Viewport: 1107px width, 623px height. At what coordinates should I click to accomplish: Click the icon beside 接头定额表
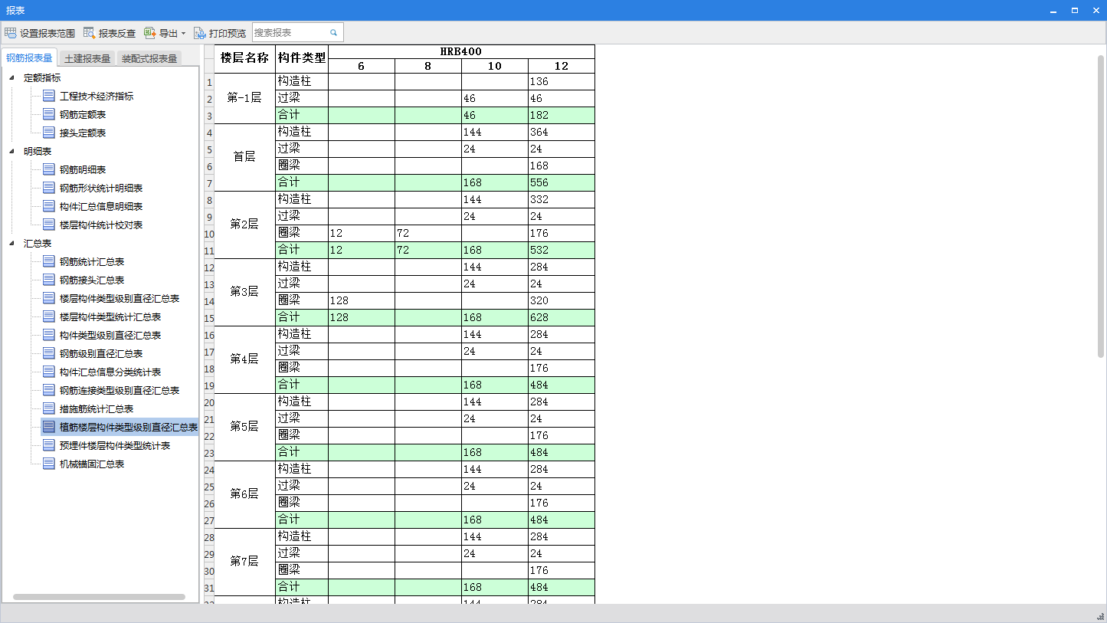coord(49,133)
